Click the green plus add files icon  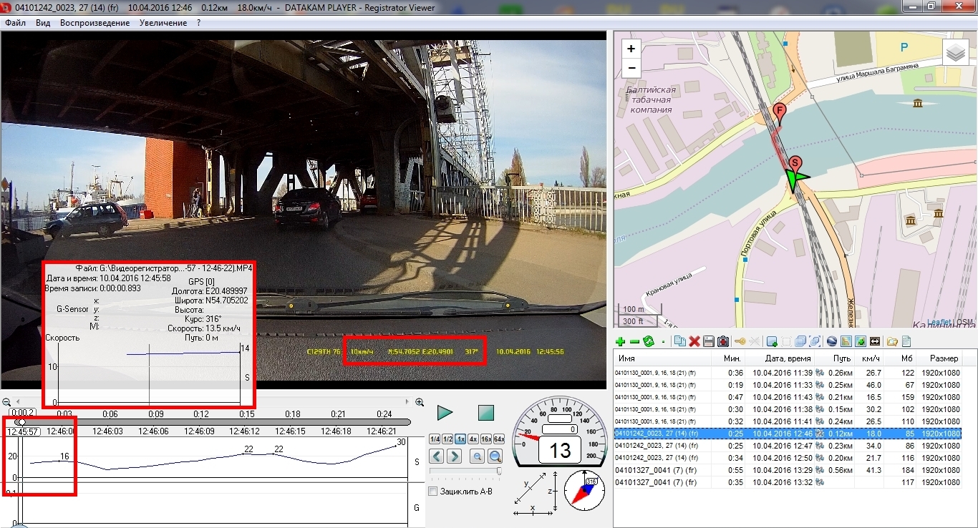620,342
